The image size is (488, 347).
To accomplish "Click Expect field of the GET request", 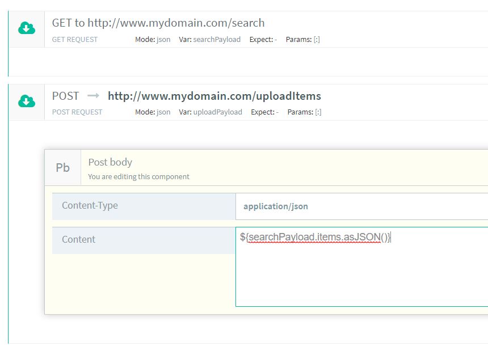I will 263,40.
